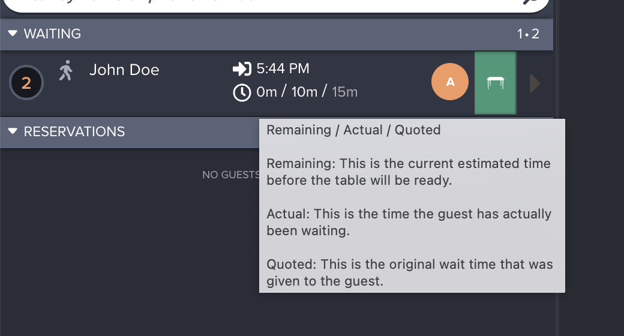Click the 10m actual wait value
This screenshot has height=336, width=624.
[x=303, y=92]
